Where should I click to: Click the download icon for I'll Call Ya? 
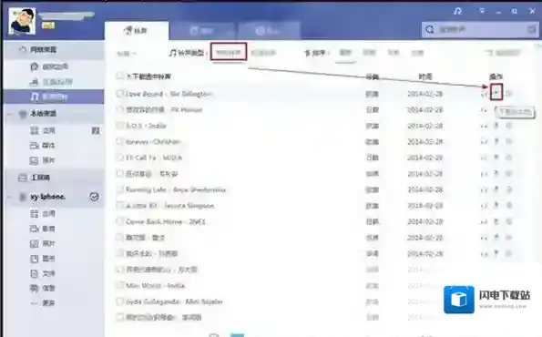tap(496, 158)
